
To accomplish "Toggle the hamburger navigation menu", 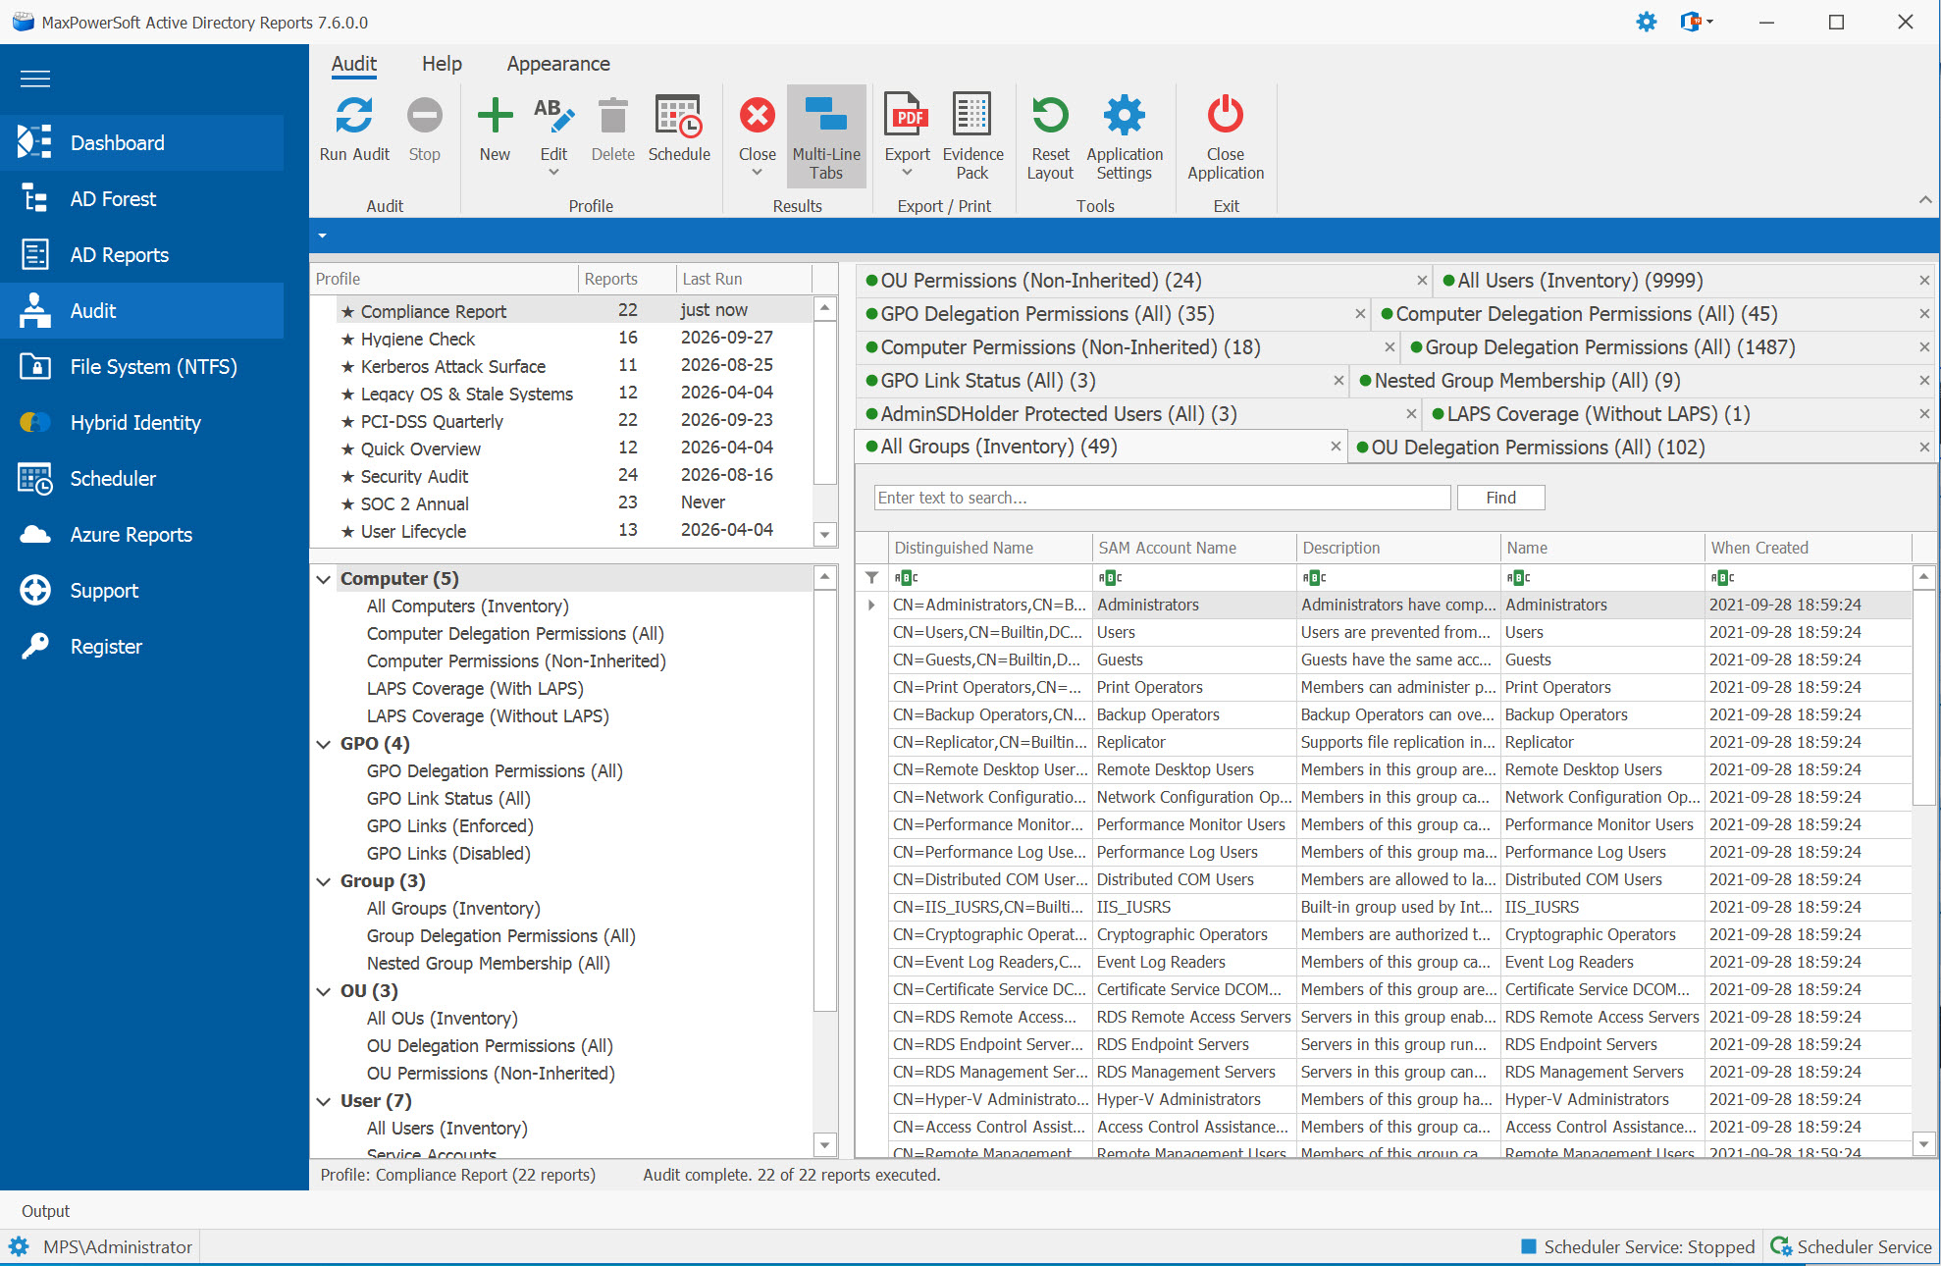I will click(35, 79).
